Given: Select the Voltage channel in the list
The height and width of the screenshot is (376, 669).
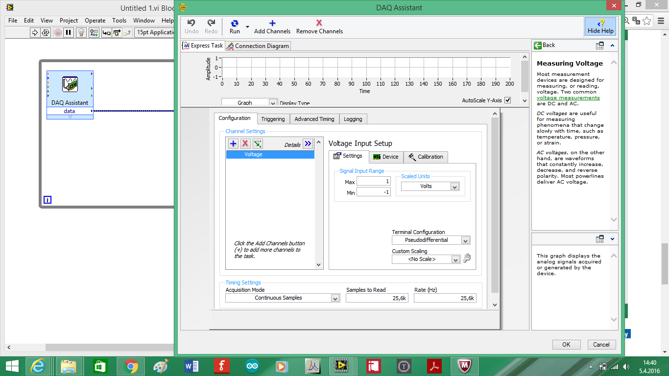Looking at the screenshot, I should click(x=270, y=154).
